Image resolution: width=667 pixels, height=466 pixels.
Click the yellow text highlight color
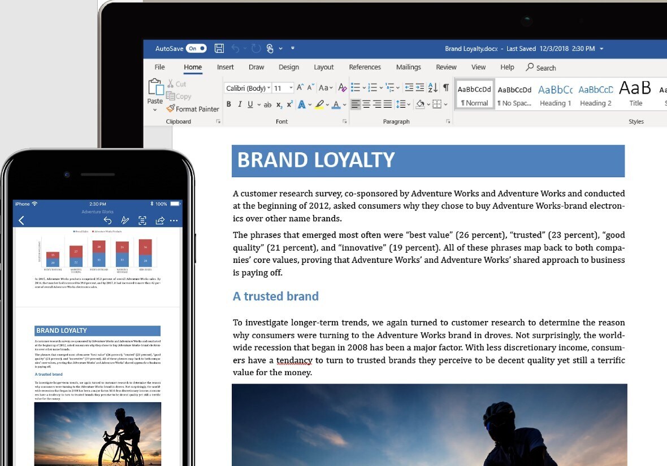tap(319, 104)
